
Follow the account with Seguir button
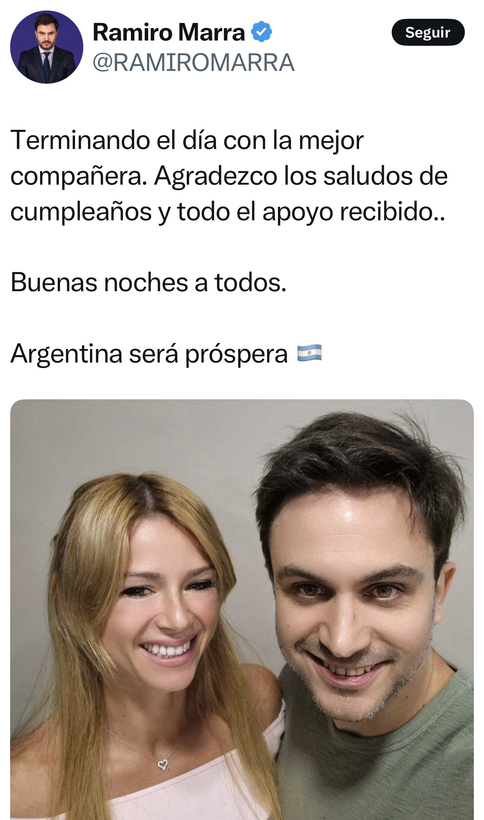click(x=428, y=32)
